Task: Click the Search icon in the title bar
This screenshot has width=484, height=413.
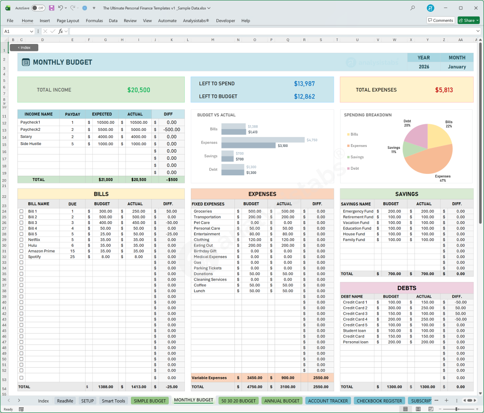Action: (x=412, y=8)
